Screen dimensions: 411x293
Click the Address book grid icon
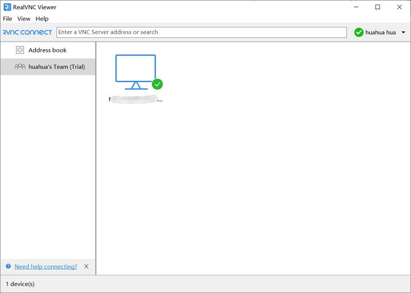point(20,50)
